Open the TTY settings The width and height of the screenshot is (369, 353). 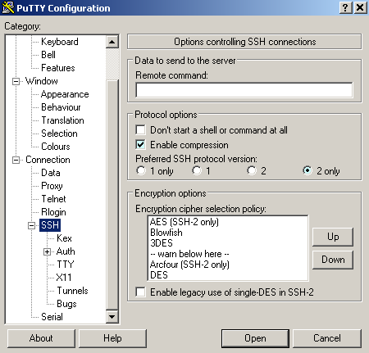(66, 265)
